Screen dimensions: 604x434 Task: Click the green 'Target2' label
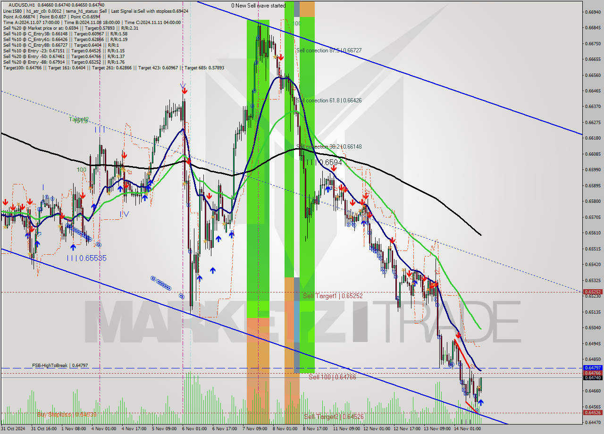click(x=79, y=119)
